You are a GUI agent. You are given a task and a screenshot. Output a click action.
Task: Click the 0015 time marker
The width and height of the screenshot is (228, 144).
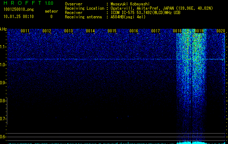112,31
